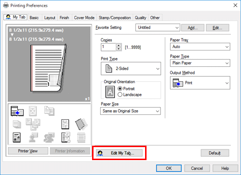The image size is (241, 175).
Task: Click the grayed stacked copies icon
Action: click(x=17, y=124)
